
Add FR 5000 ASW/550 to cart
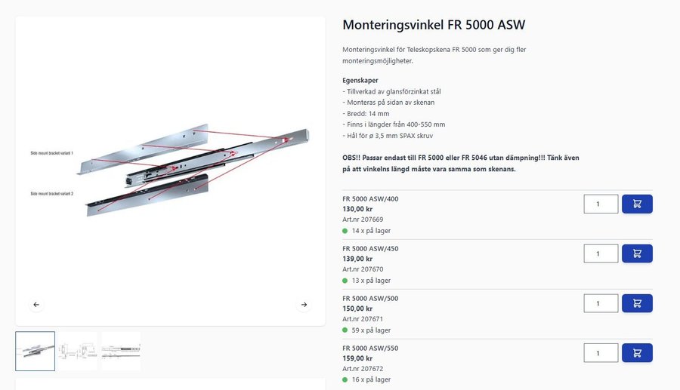click(x=637, y=353)
